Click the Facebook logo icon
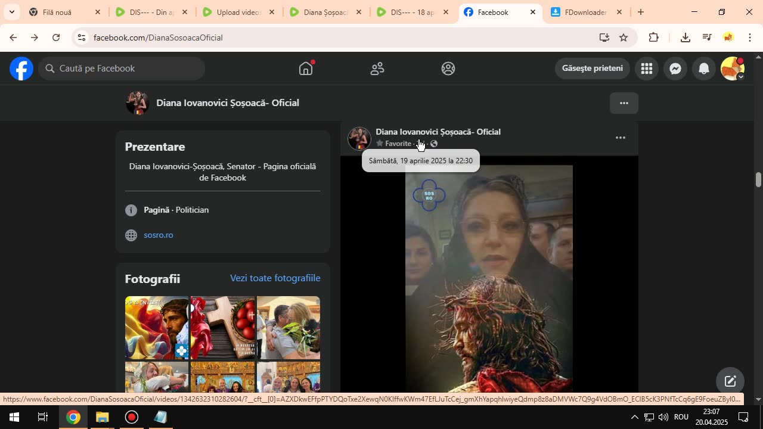This screenshot has height=429, width=763. click(x=21, y=69)
